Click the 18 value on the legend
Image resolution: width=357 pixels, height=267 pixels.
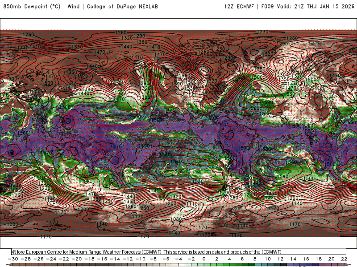point(319,259)
